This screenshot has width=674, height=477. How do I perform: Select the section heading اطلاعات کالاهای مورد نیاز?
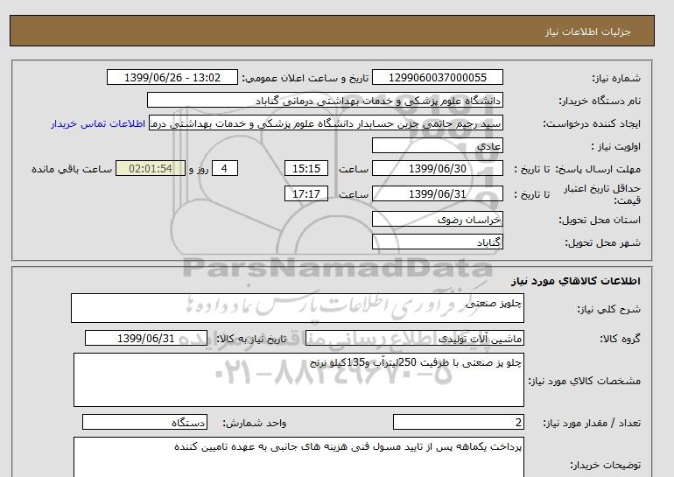(x=576, y=281)
